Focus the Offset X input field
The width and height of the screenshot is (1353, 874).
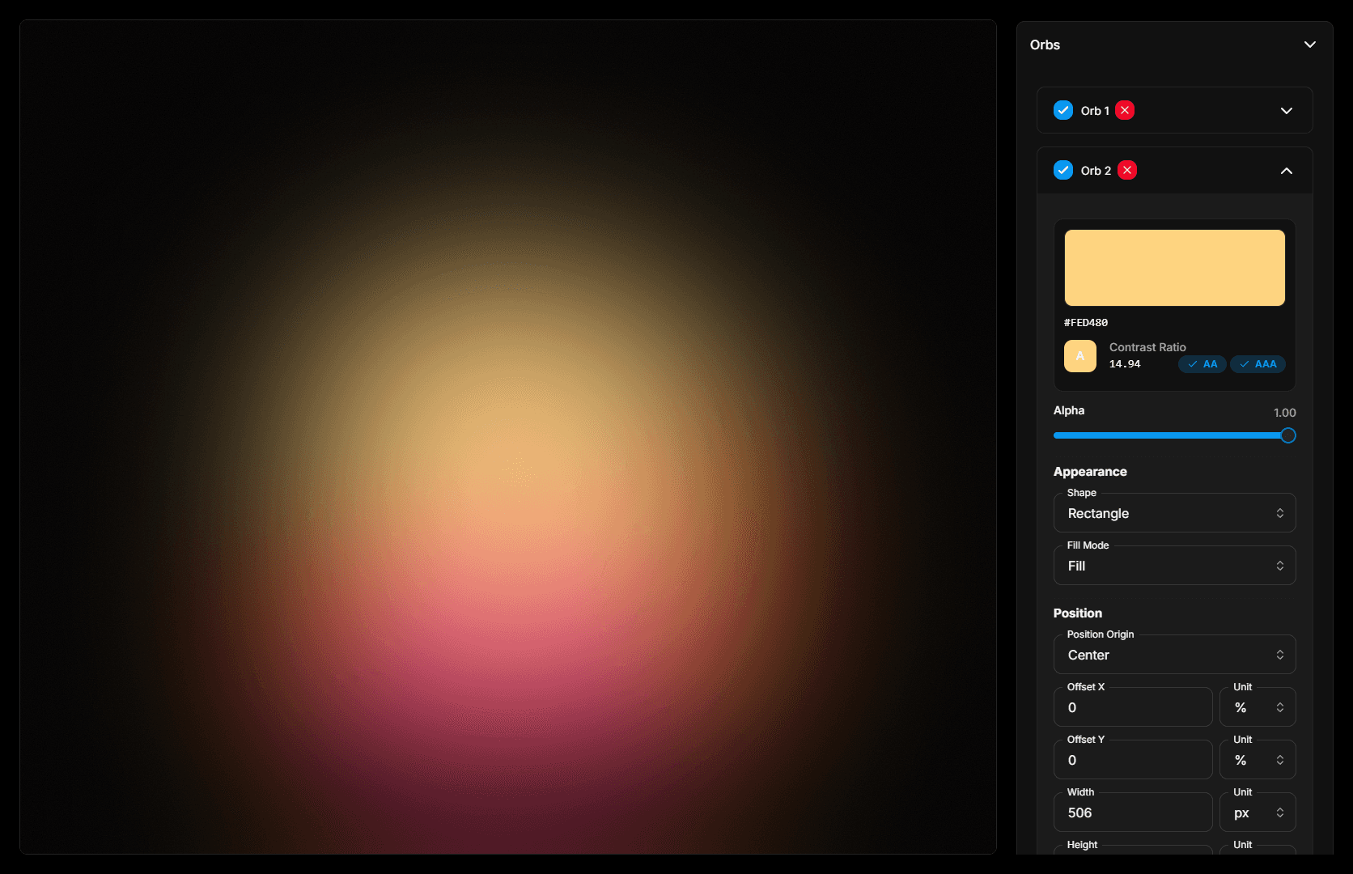coord(1133,707)
